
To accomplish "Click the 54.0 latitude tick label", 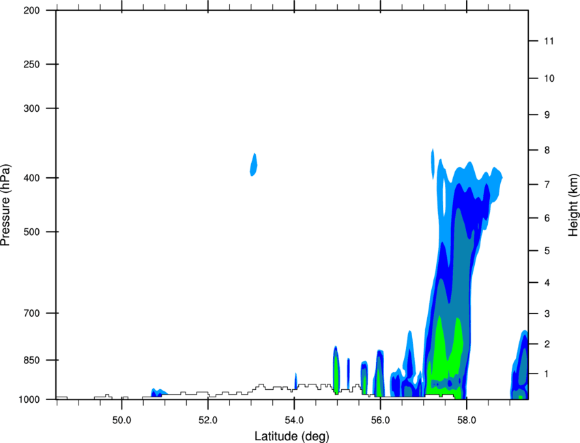I will pyautogui.click(x=294, y=420).
